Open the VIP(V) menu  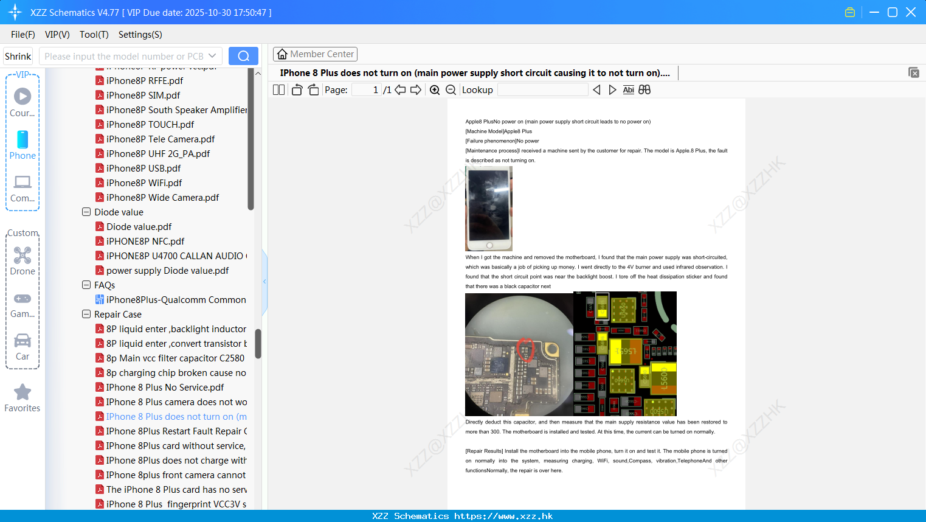(x=57, y=35)
